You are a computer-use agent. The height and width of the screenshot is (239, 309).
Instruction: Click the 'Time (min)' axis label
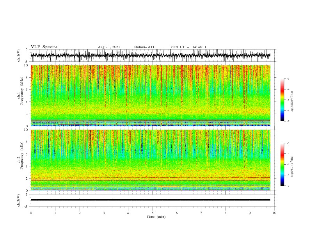click(156, 217)
